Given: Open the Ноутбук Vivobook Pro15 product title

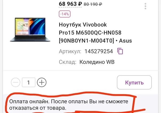Looking at the screenshot, I should (95, 33).
